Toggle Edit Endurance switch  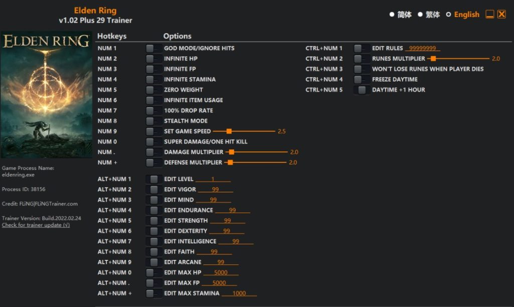[154, 210]
